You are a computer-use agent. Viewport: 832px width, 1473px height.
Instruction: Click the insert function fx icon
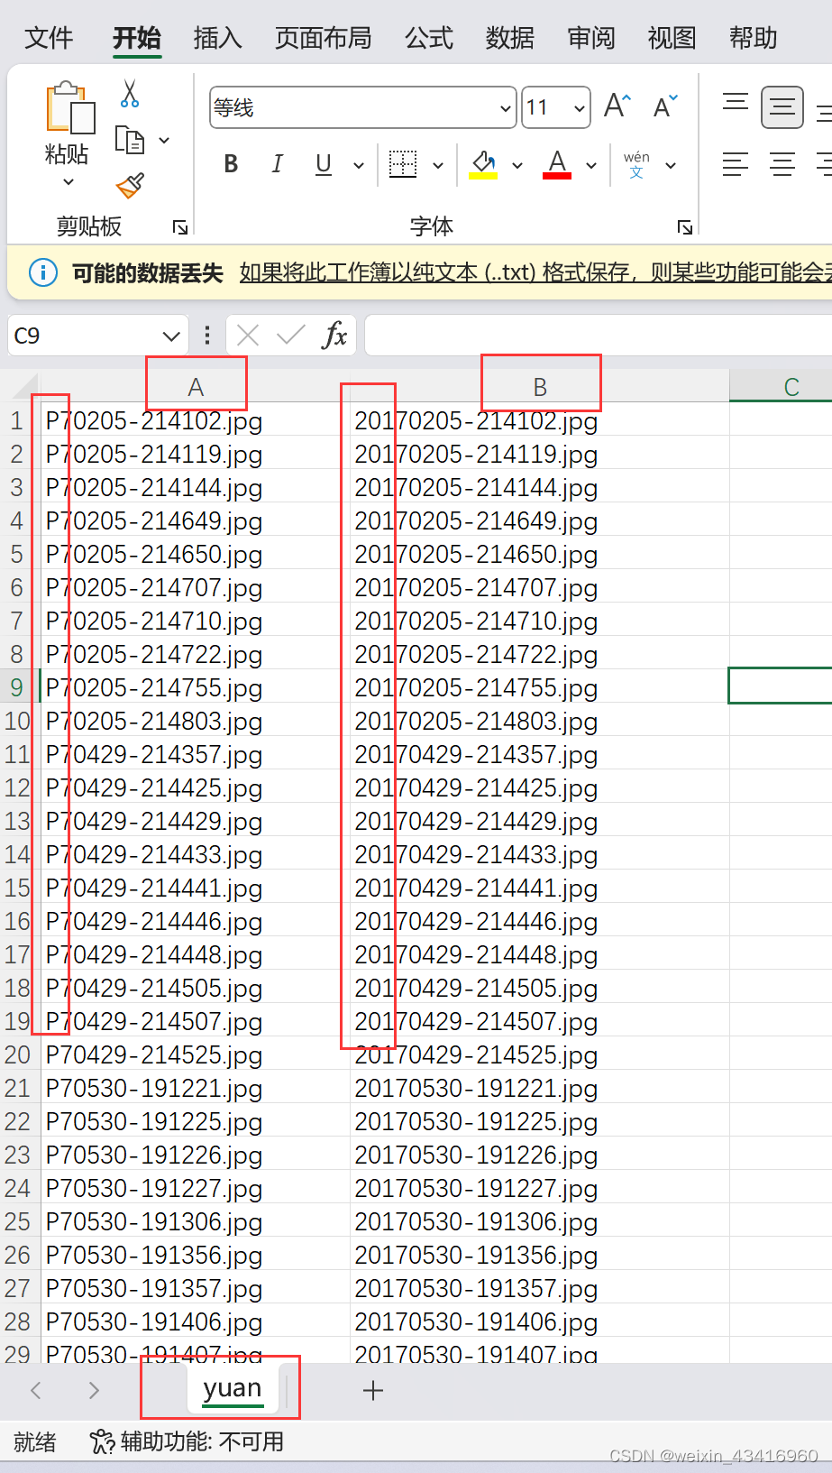[x=334, y=336]
